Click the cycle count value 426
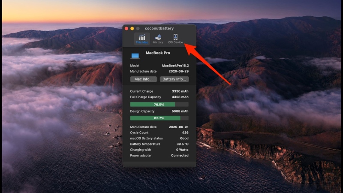This screenshot has height=193, width=343. tap(185, 133)
